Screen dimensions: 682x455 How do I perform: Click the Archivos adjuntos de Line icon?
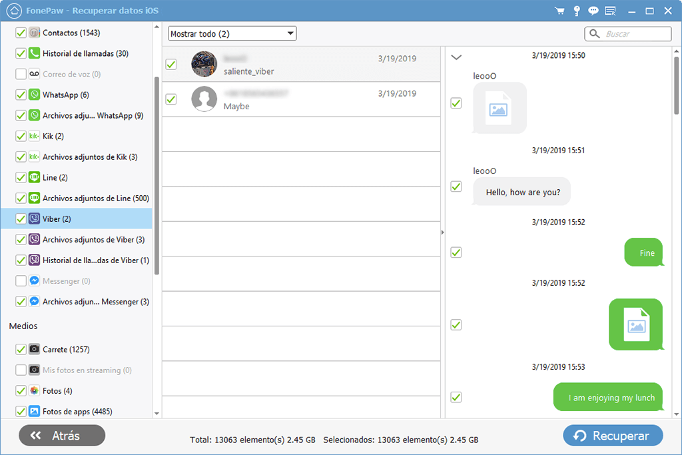(35, 198)
